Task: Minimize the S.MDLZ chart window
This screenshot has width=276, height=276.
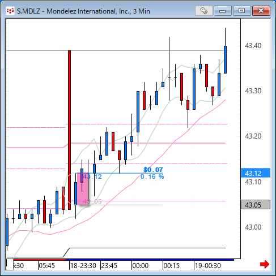Action: [223, 11]
